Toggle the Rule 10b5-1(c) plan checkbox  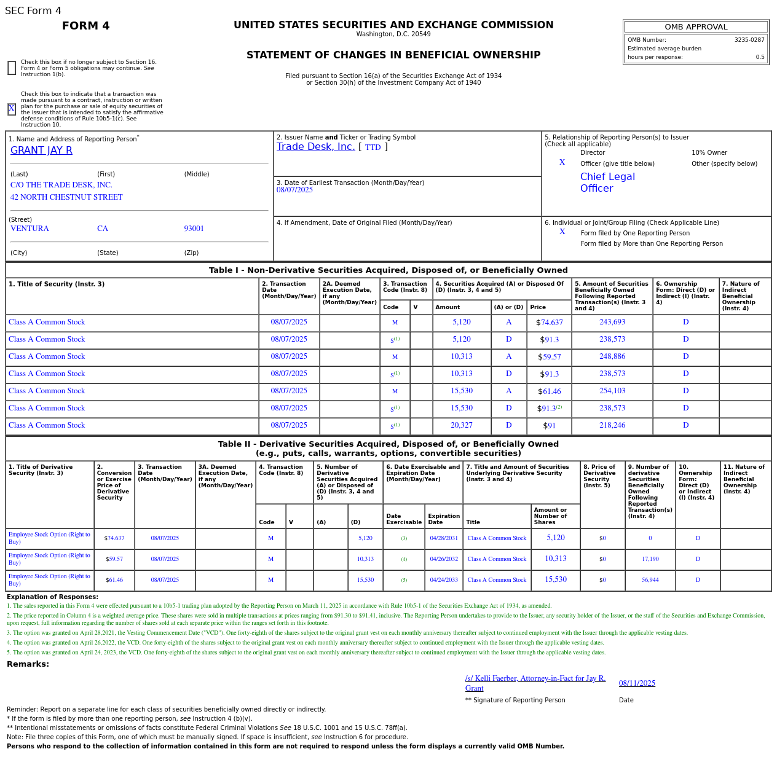click(x=12, y=109)
